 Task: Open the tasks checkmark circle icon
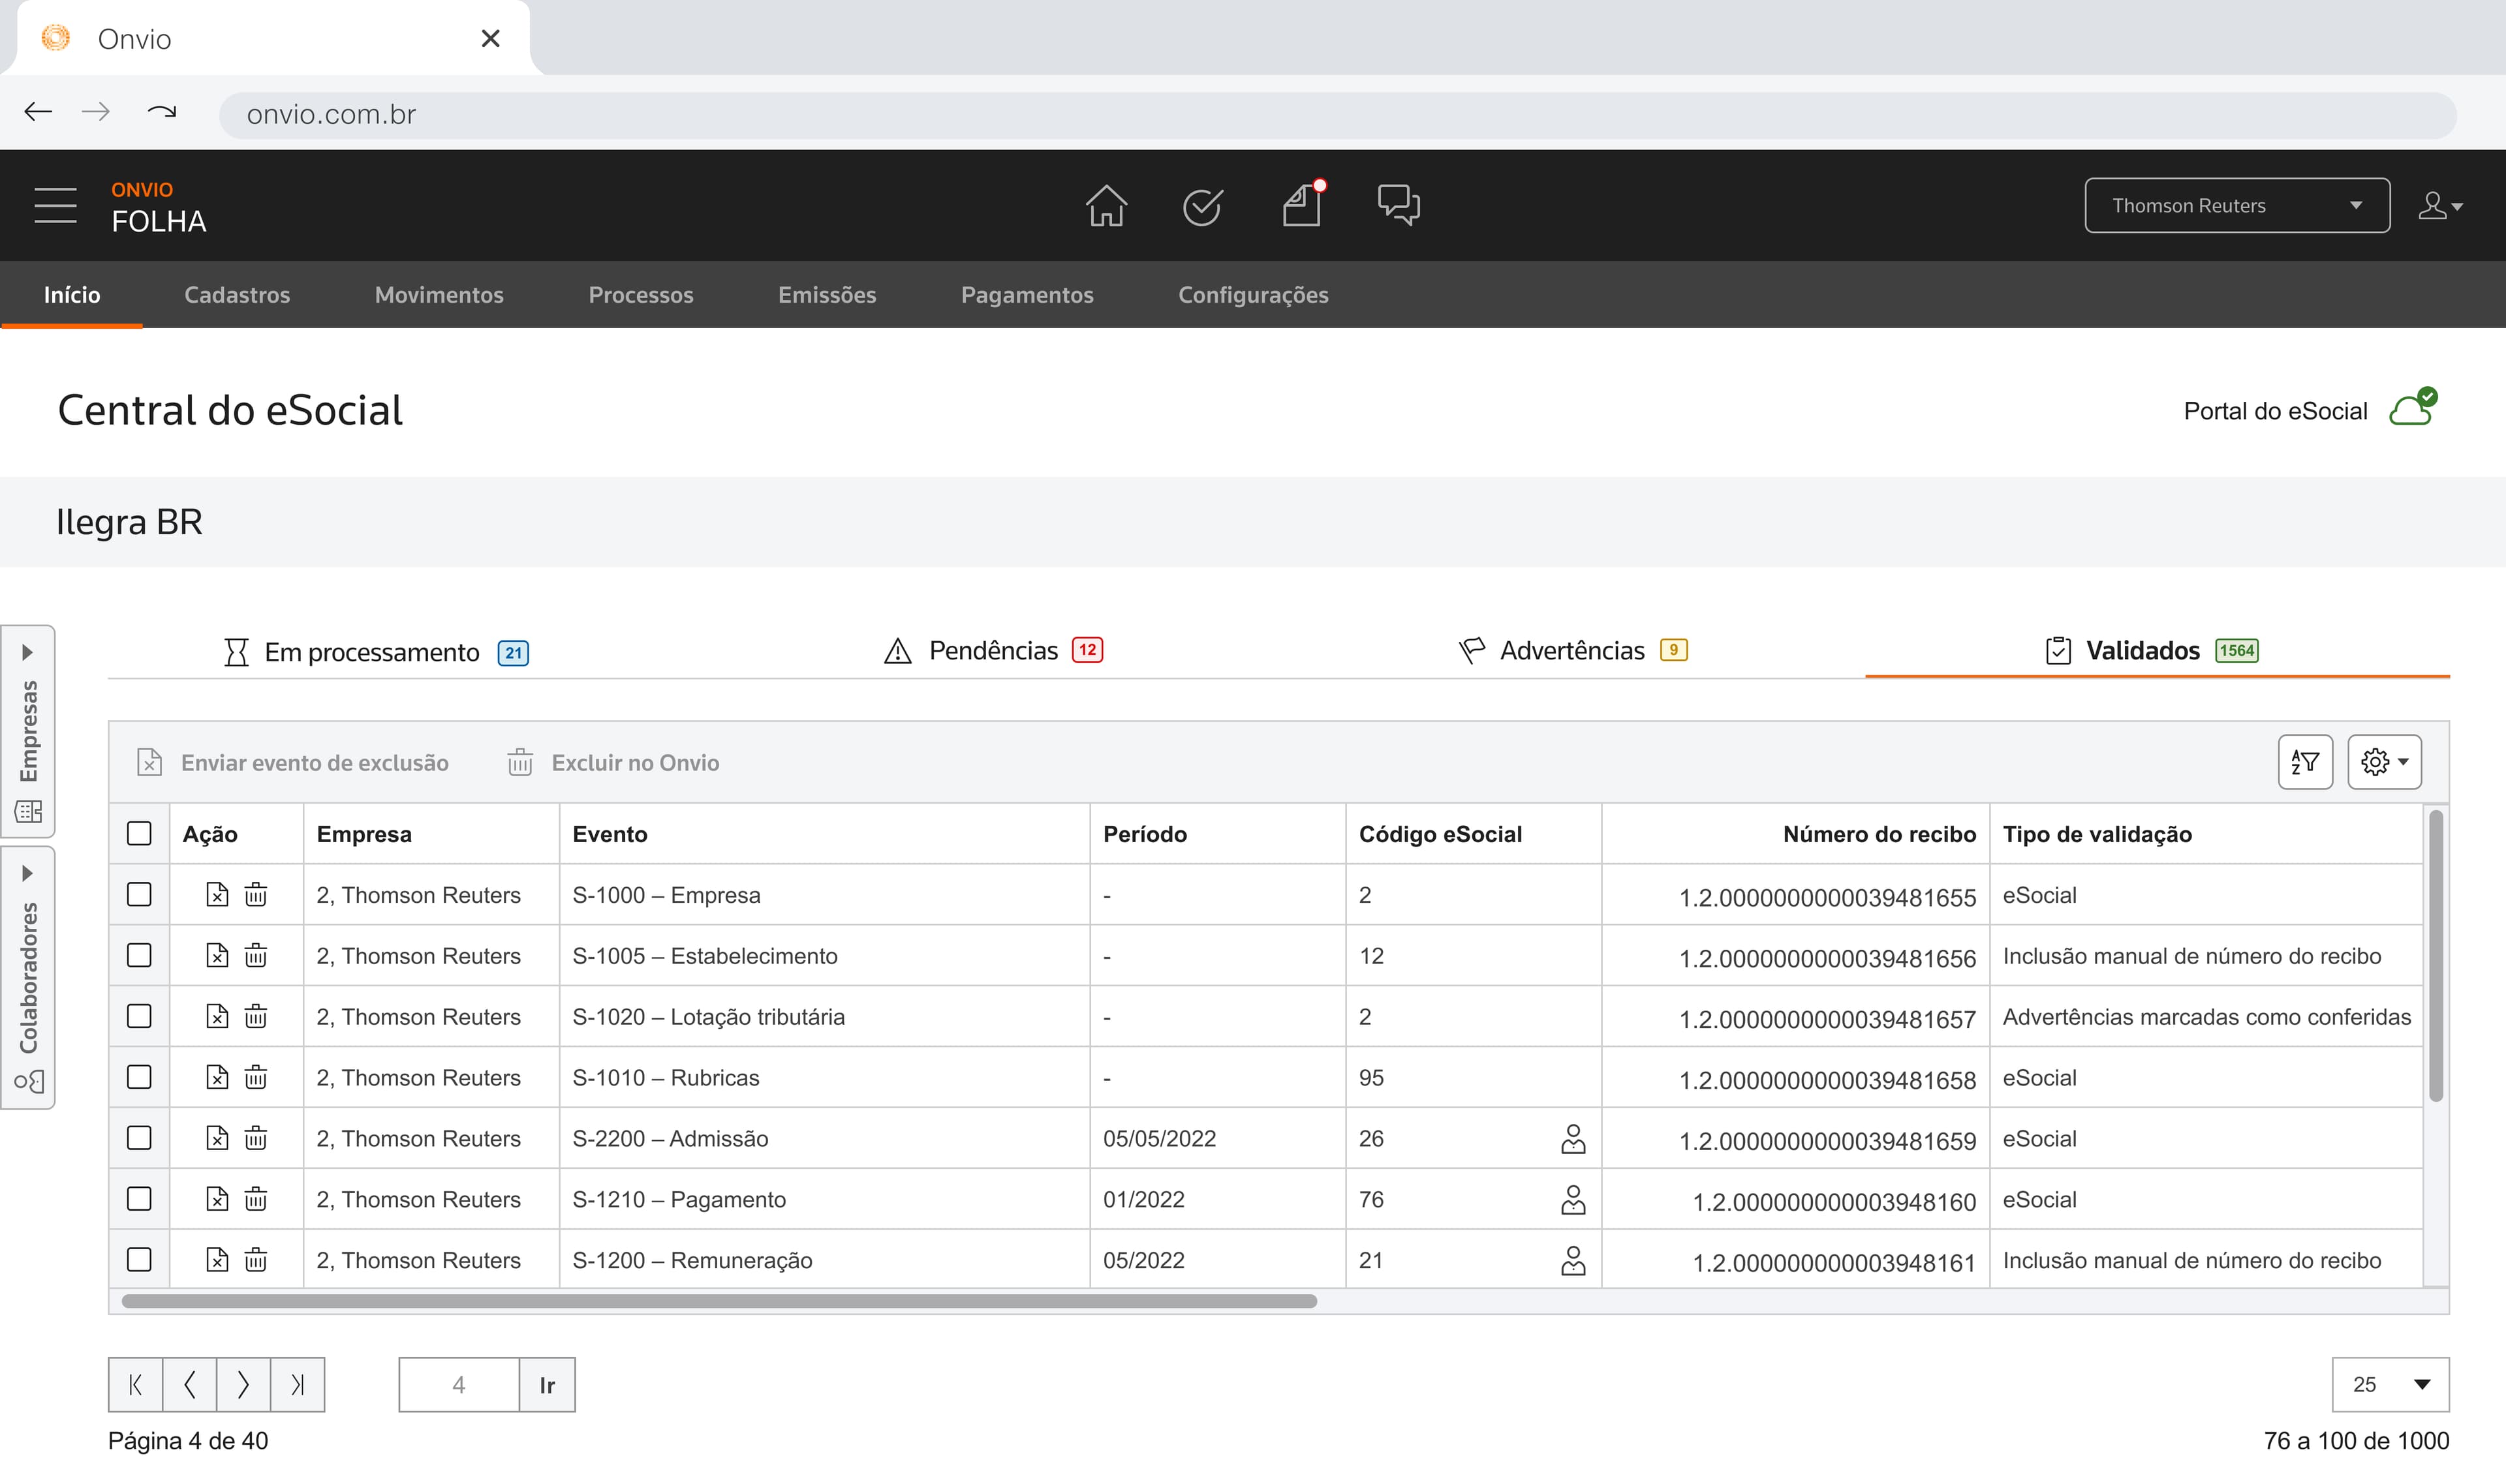[x=1201, y=207]
